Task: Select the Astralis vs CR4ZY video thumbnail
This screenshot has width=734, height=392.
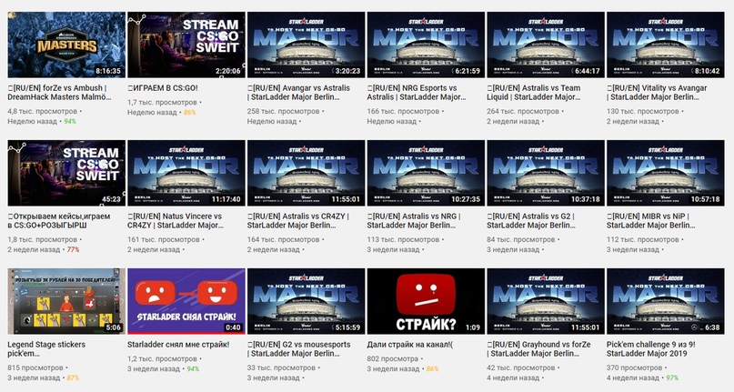Action: point(305,174)
